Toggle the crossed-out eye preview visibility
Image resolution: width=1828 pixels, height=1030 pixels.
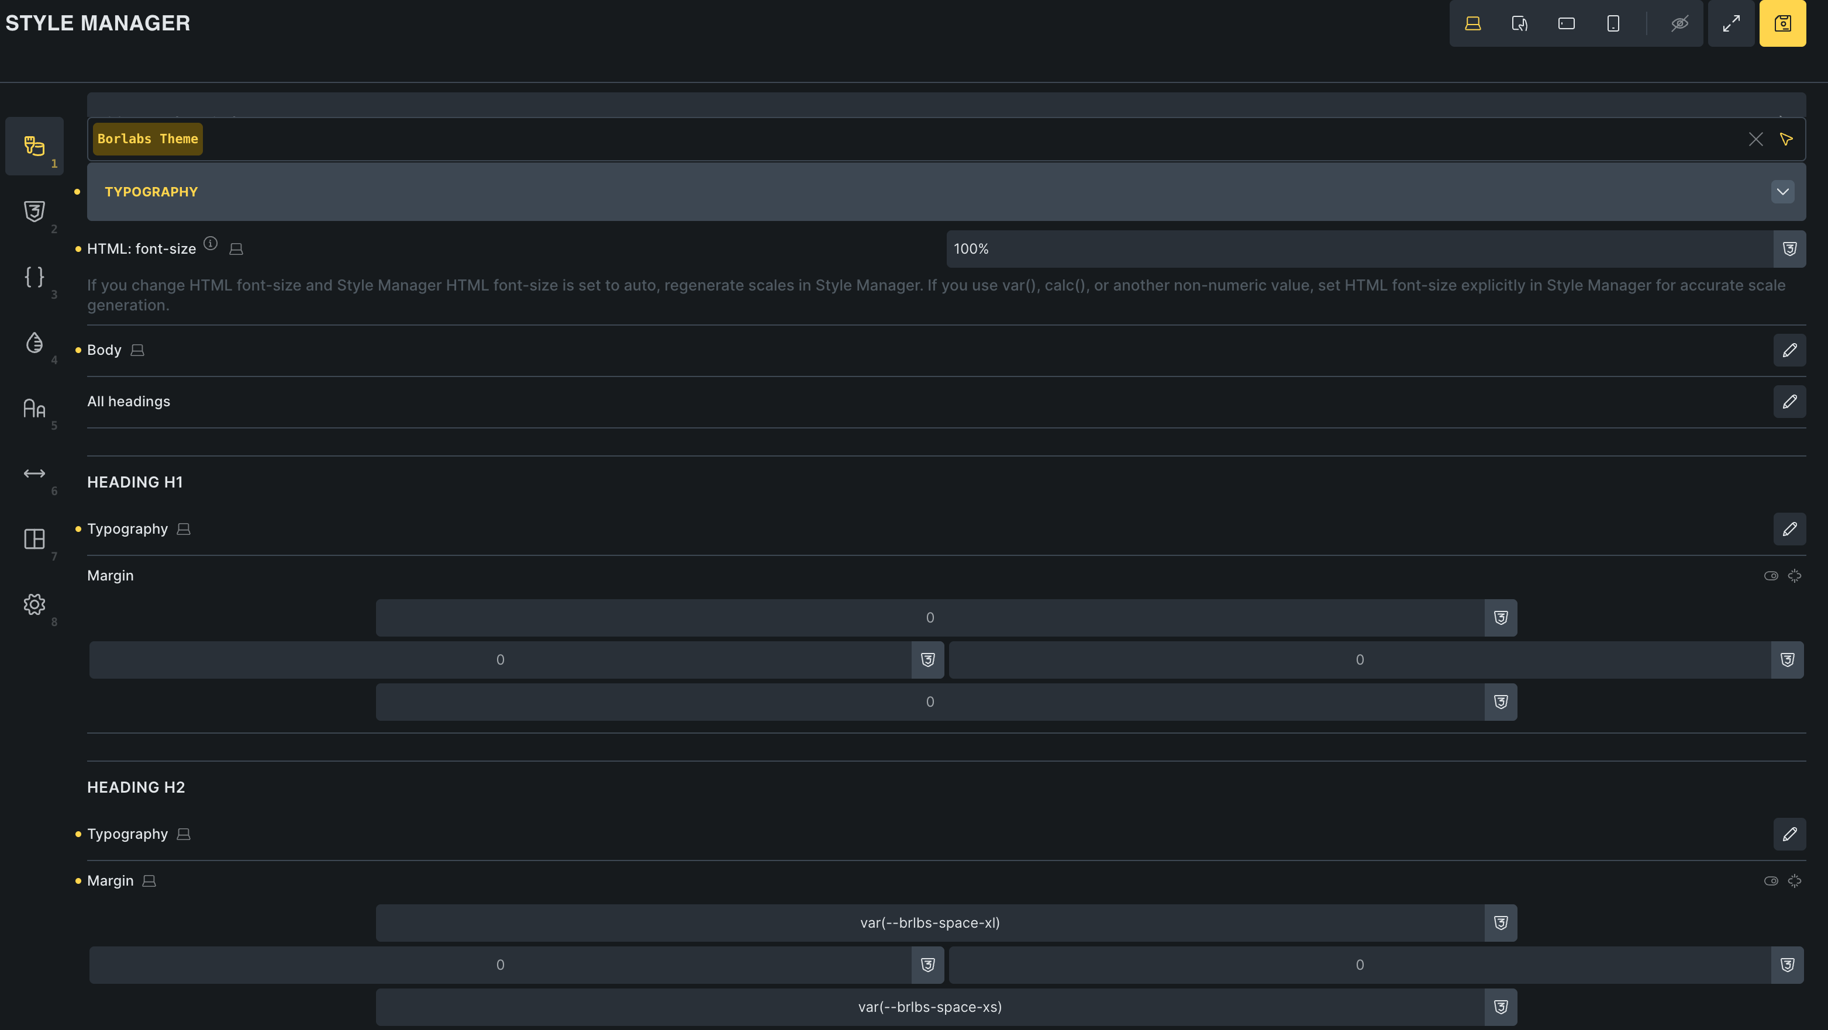[1679, 23]
